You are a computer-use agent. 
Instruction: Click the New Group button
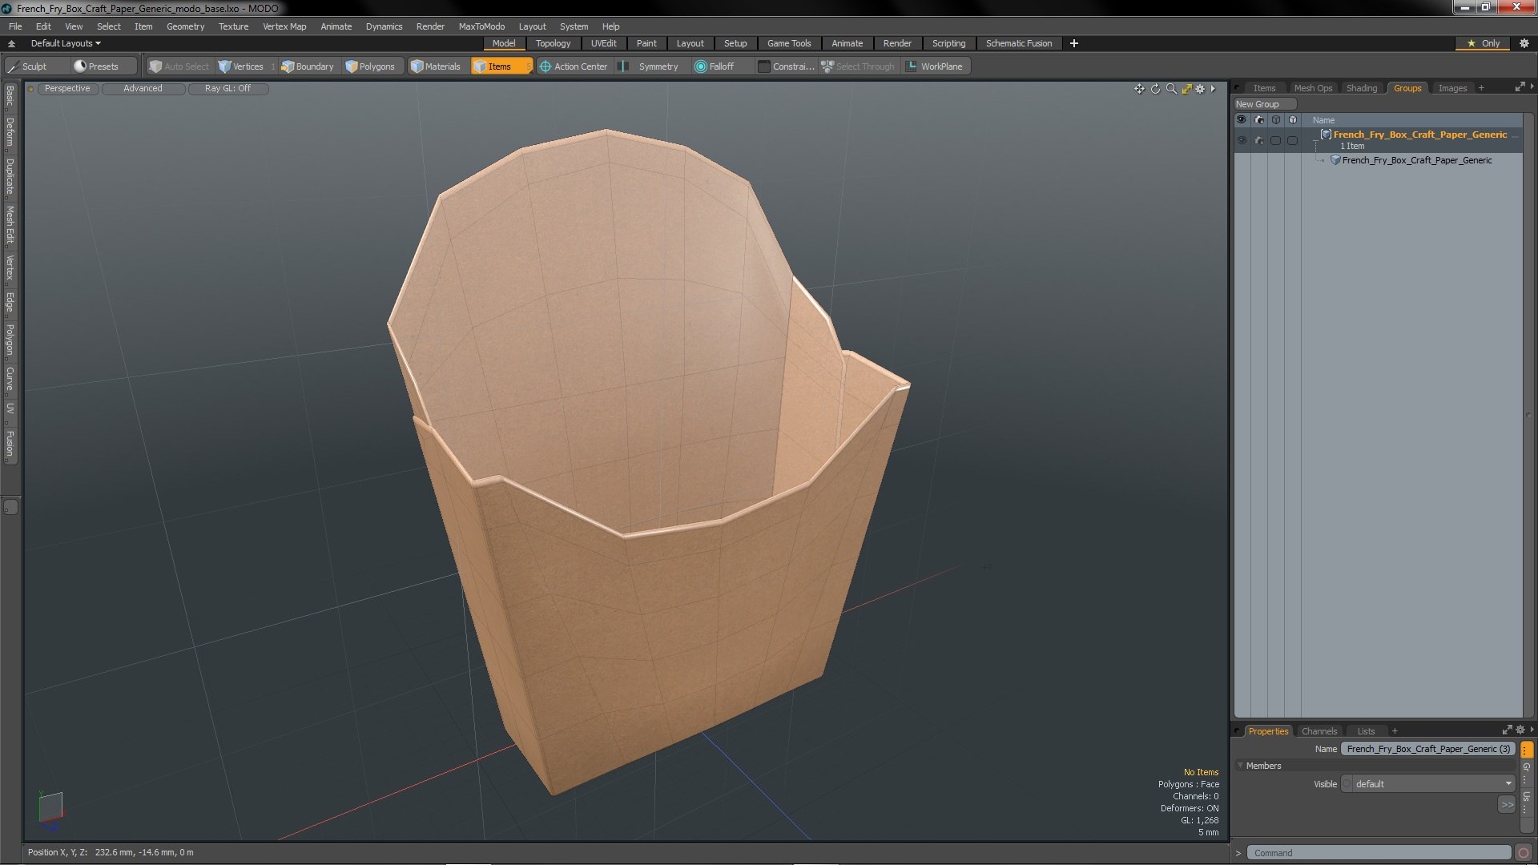coord(1264,104)
